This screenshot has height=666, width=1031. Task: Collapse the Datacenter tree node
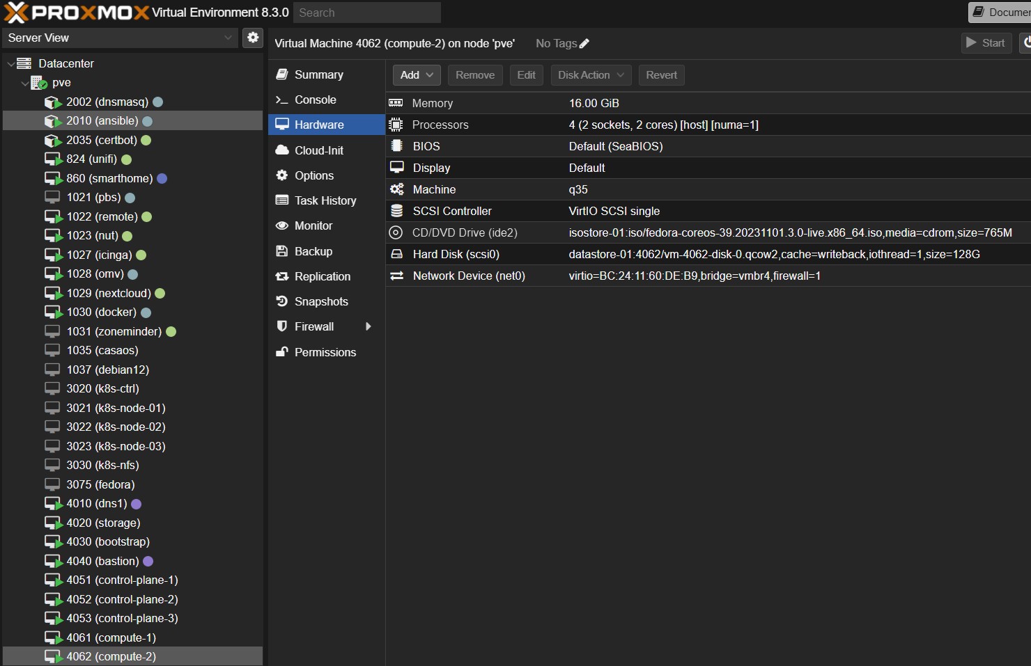10,64
